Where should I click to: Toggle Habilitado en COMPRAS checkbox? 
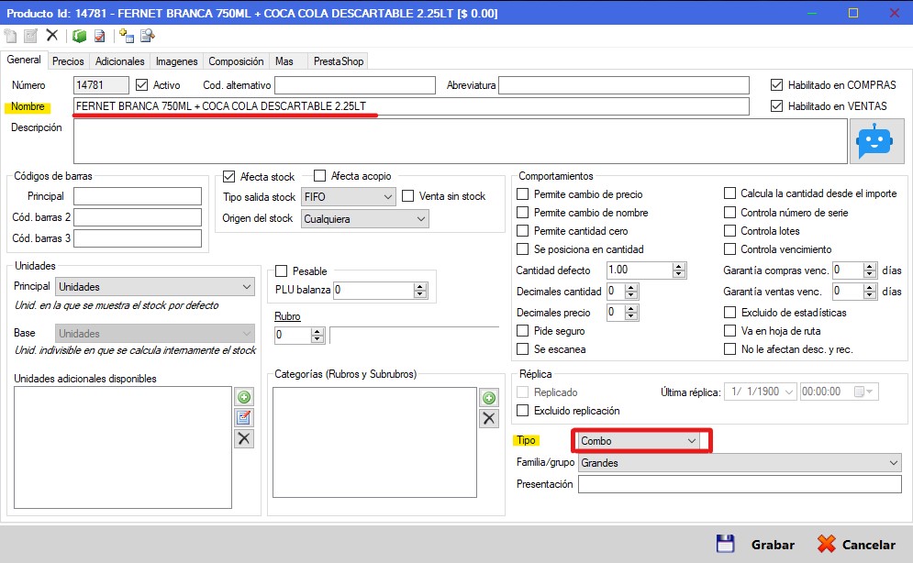776,85
